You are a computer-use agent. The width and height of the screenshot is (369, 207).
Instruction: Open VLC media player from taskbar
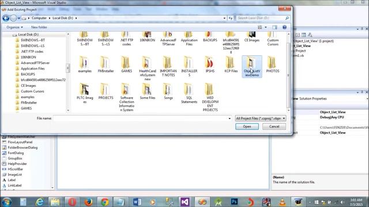pos(283,202)
